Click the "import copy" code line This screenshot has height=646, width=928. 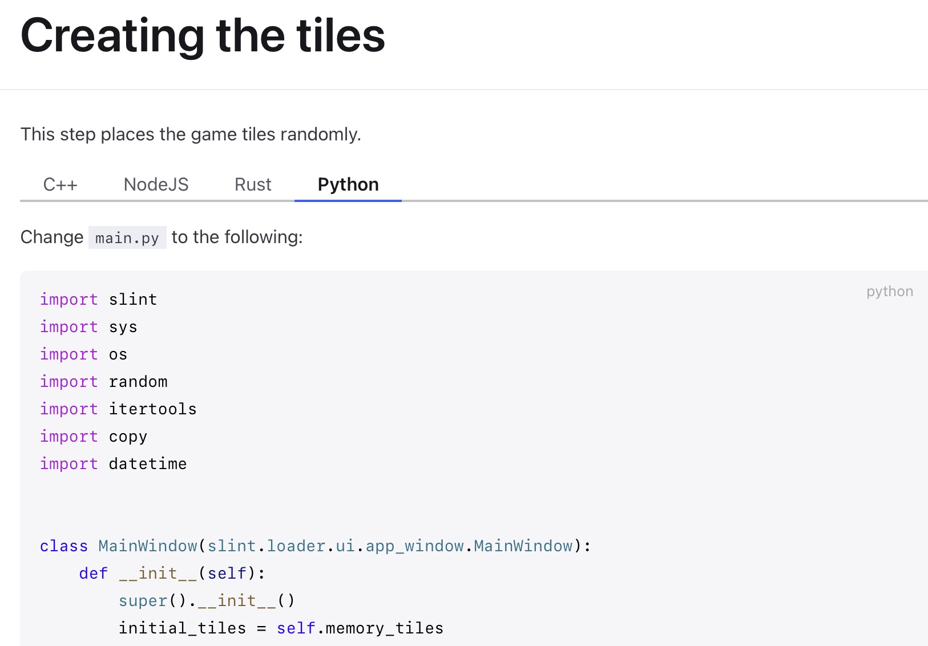point(94,437)
